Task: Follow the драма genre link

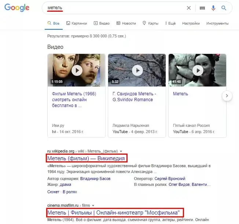Action: (x=65, y=184)
